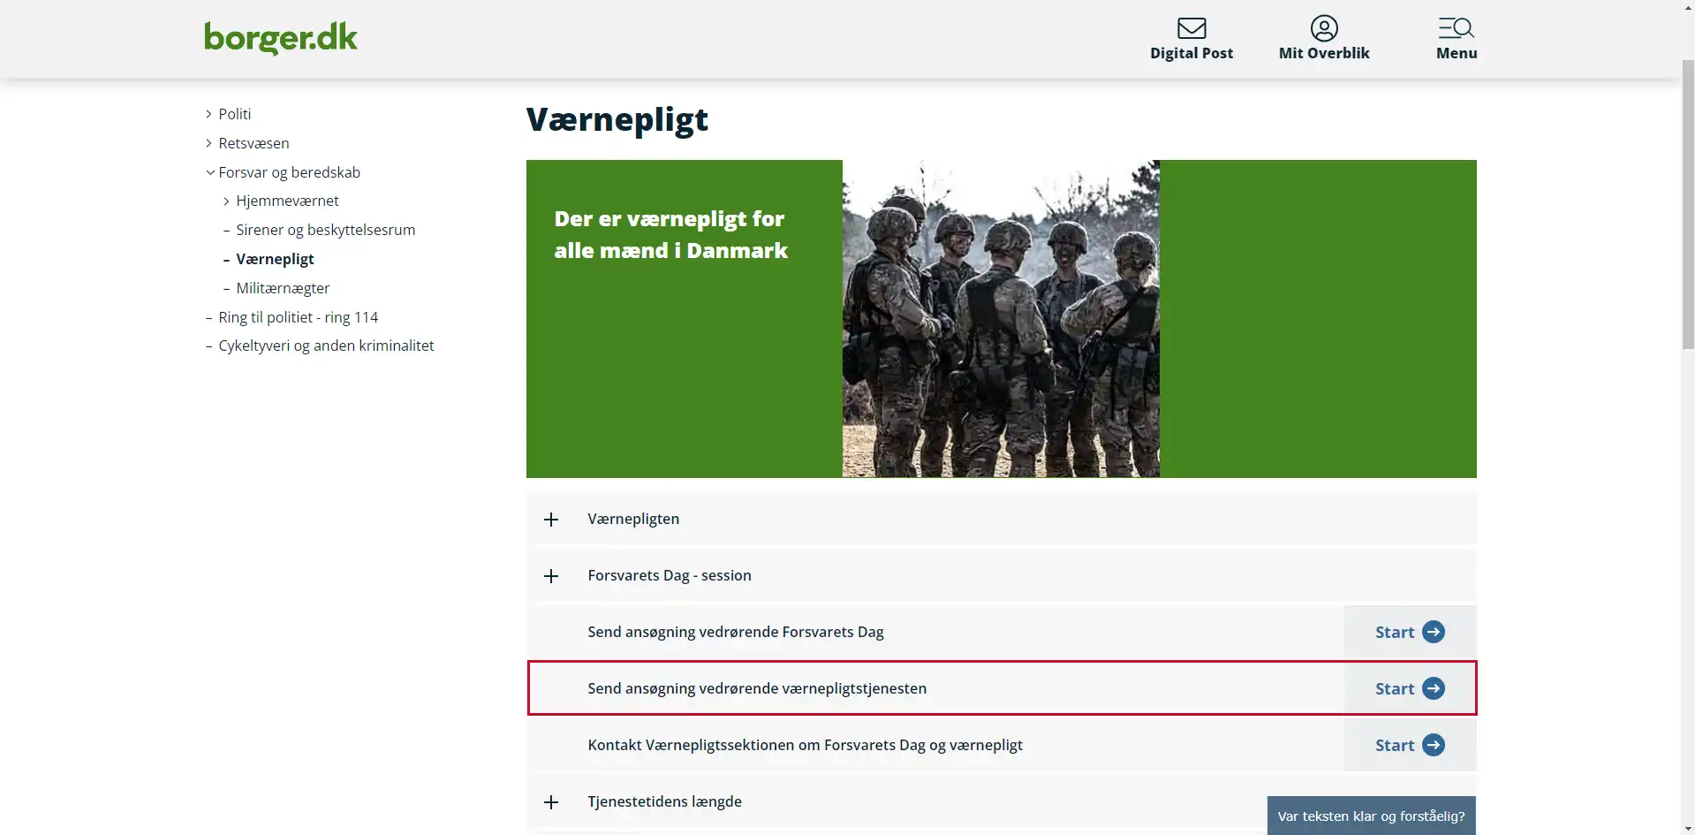This screenshot has width=1695, height=835.
Task: Click Start arrow for værnepligtstjenesten ansøgning
Action: [1433, 688]
